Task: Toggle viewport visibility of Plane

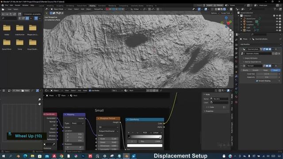Action: click(x=277, y=30)
